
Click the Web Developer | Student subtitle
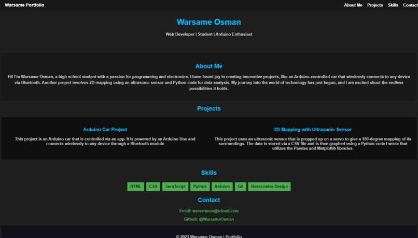coord(208,34)
